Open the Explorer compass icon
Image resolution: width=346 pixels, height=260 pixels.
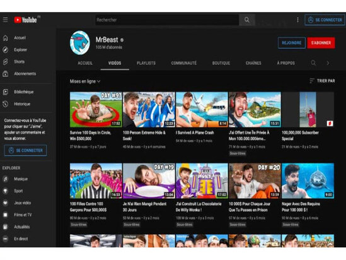tap(6, 50)
